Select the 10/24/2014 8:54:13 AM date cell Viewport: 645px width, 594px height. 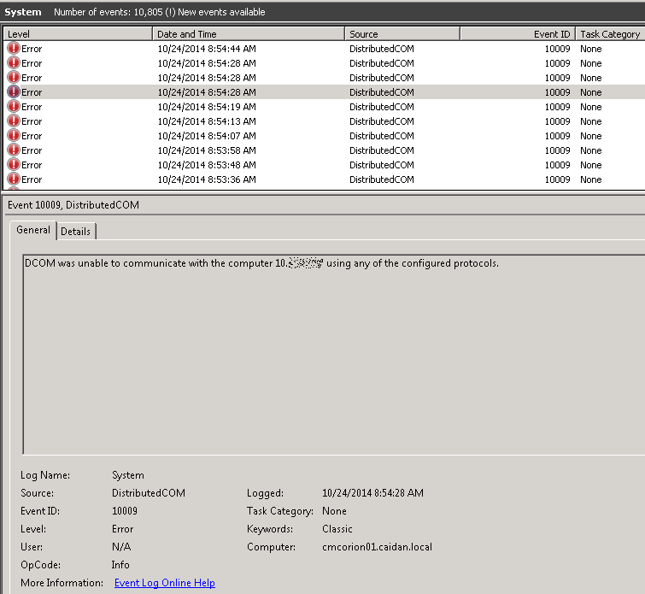pos(207,121)
